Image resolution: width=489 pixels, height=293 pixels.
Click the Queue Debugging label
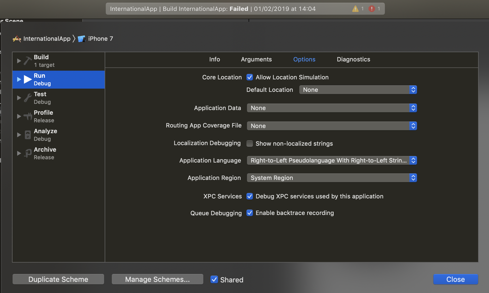click(x=216, y=213)
